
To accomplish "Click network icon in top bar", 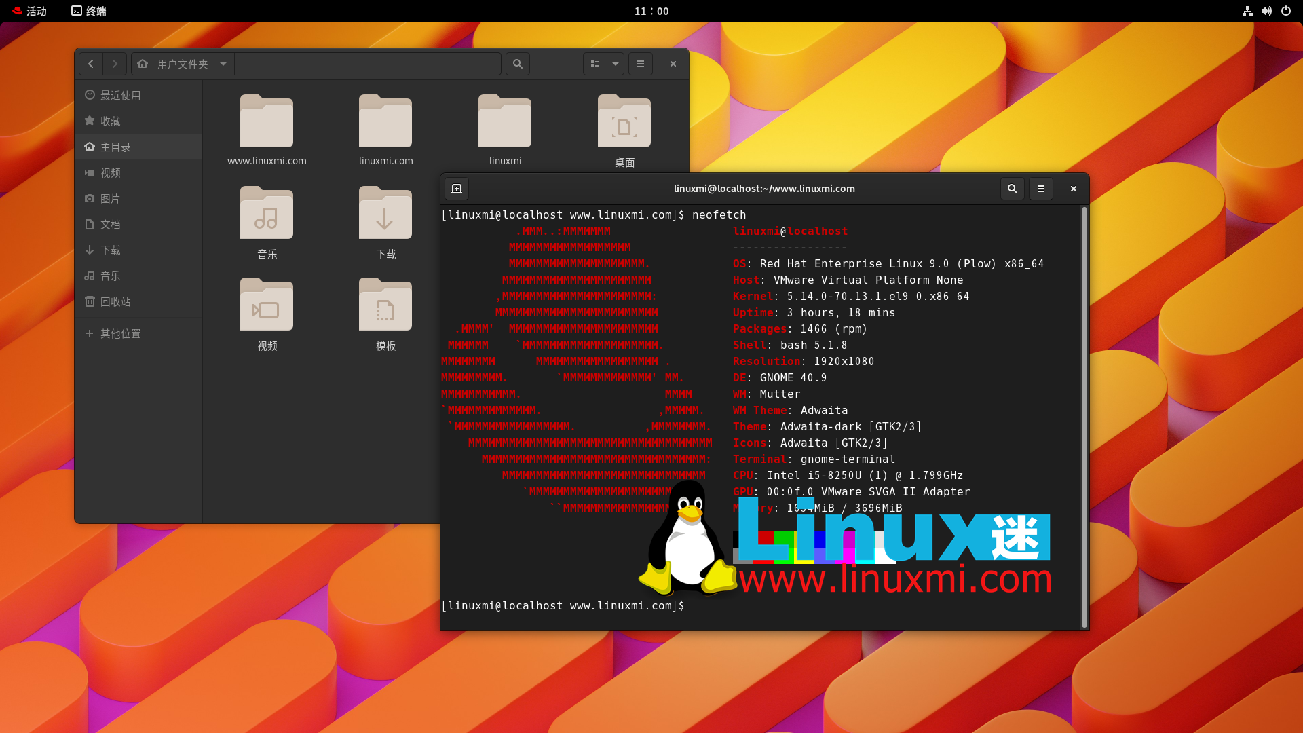I will 1247,11.
